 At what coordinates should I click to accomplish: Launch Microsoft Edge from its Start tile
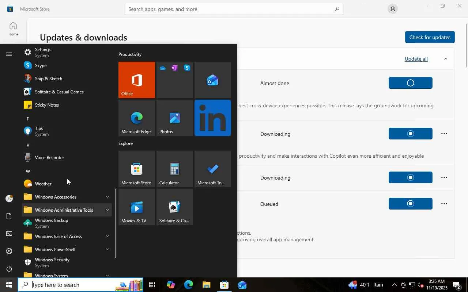(x=137, y=118)
